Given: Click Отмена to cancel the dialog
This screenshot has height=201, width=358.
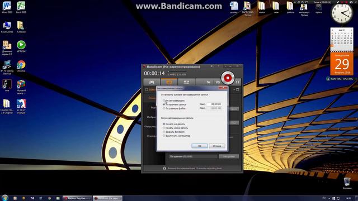Looking at the screenshot, I should (x=217, y=146).
